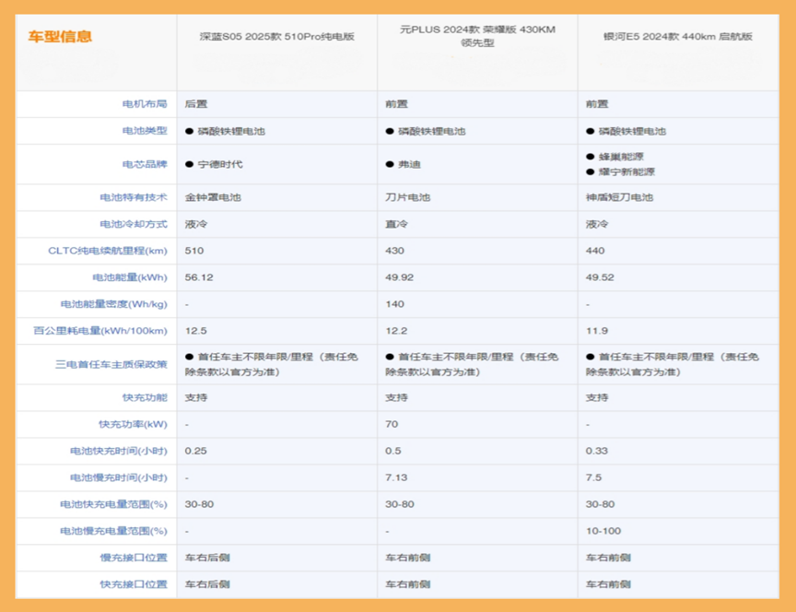Click the 12.5 consumption value
The height and width of the screenshot is (612, 796).
pos(196,331)
